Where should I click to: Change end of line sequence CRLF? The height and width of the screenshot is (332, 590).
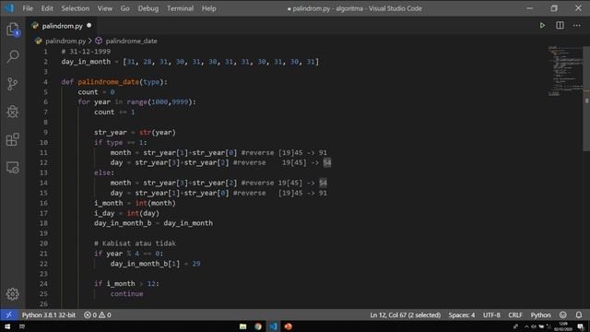(515, 314)
